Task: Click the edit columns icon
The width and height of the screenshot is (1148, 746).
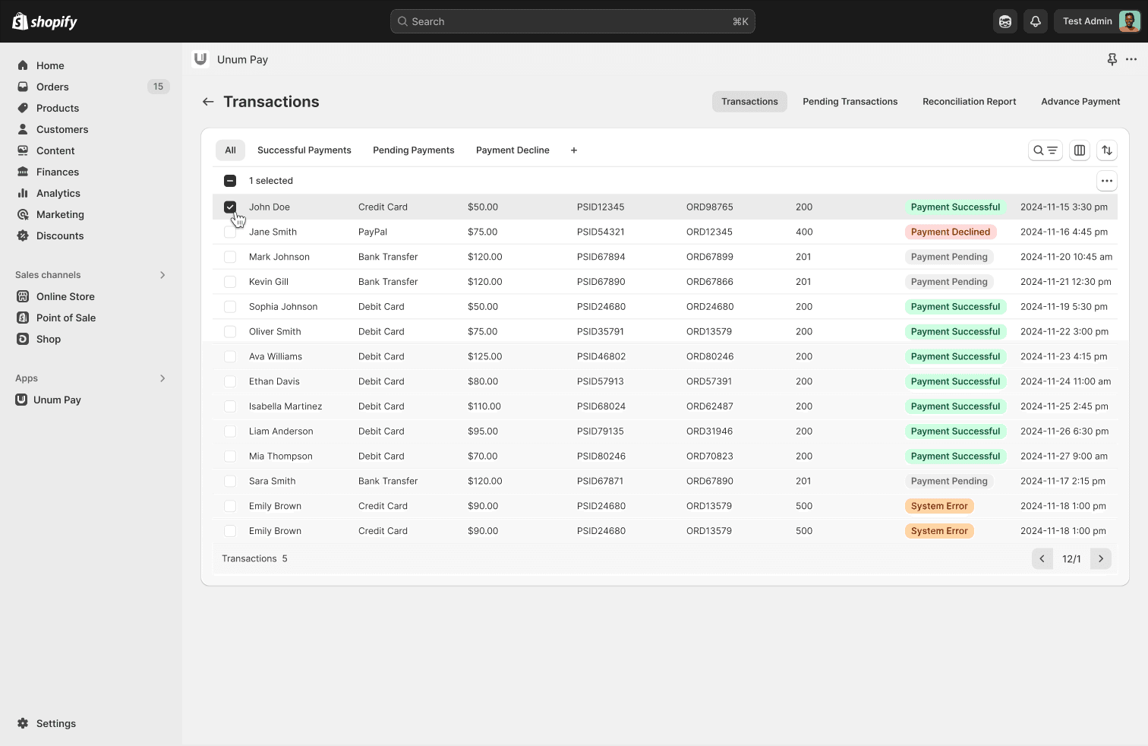Action: [x=1079, y=150]
